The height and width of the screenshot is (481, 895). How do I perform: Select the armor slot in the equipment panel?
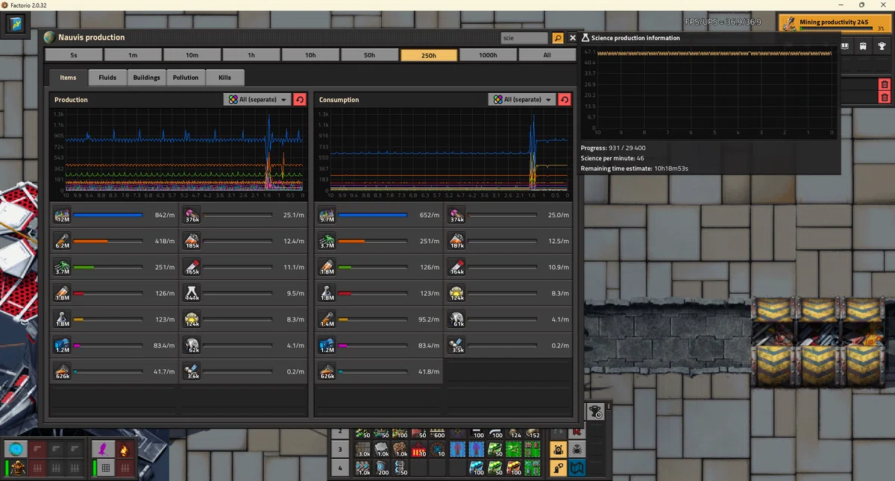click(x=17, y=468)
